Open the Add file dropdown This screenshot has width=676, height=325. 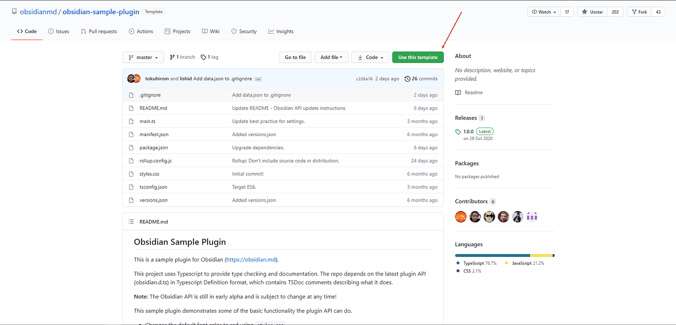(x=331, y=57)
